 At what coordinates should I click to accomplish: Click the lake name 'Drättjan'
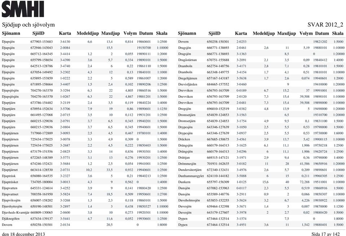coord(184,158)
